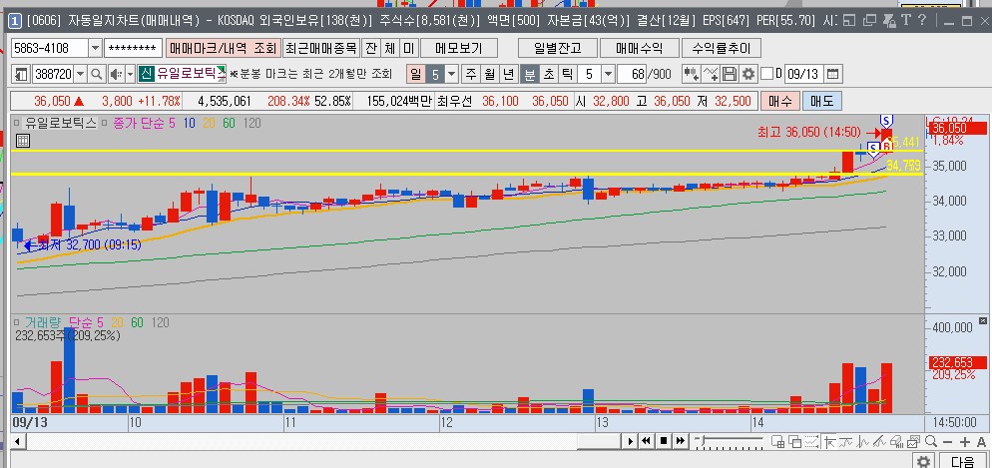Click the grid table icon on chart
Viewport: 992px width, 468px height.
coord(22,141)
